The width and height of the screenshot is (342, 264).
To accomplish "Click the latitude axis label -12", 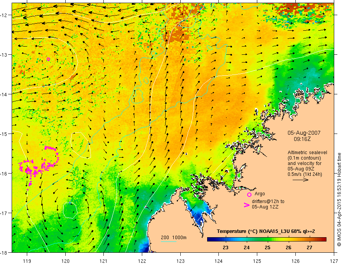I will 4,15.
